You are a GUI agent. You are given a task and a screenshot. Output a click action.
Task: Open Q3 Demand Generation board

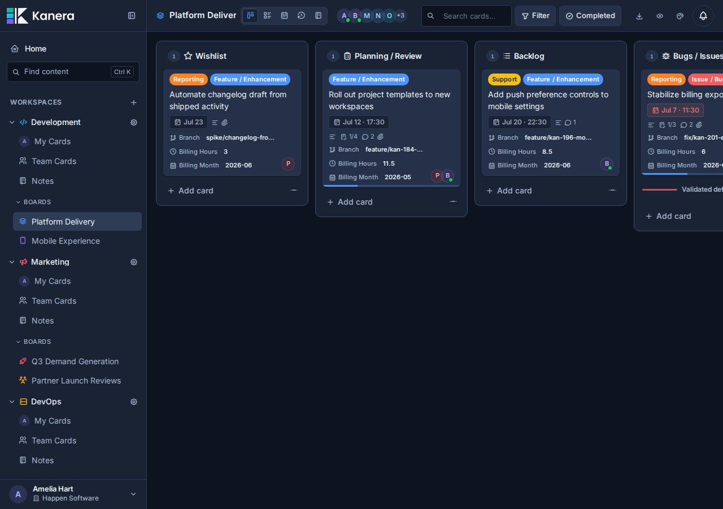[x=77, y=361]
